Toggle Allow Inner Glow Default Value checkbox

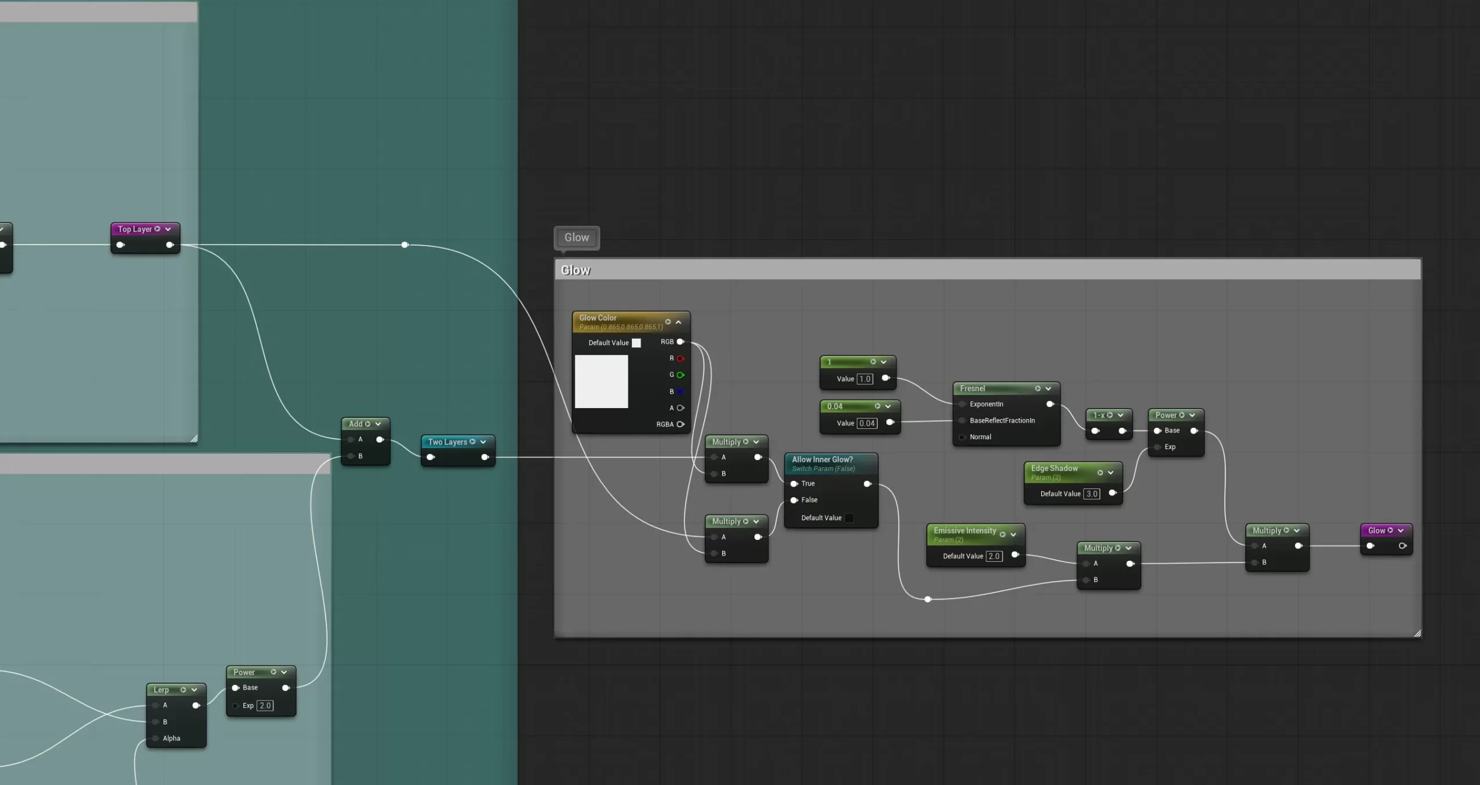849,518
